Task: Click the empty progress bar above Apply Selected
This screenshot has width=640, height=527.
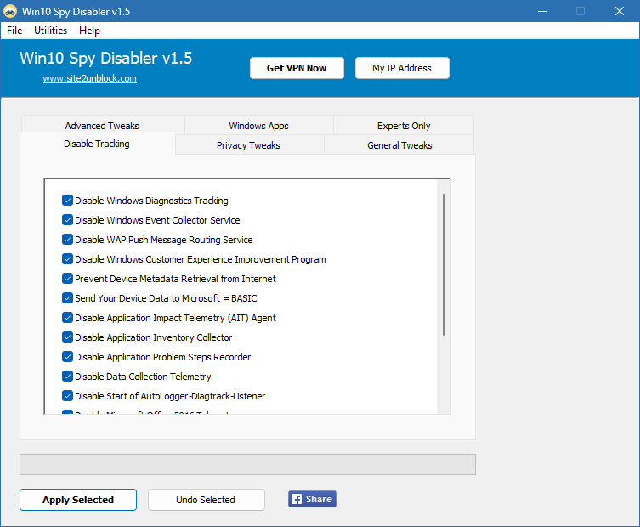Action: (247, 465)
